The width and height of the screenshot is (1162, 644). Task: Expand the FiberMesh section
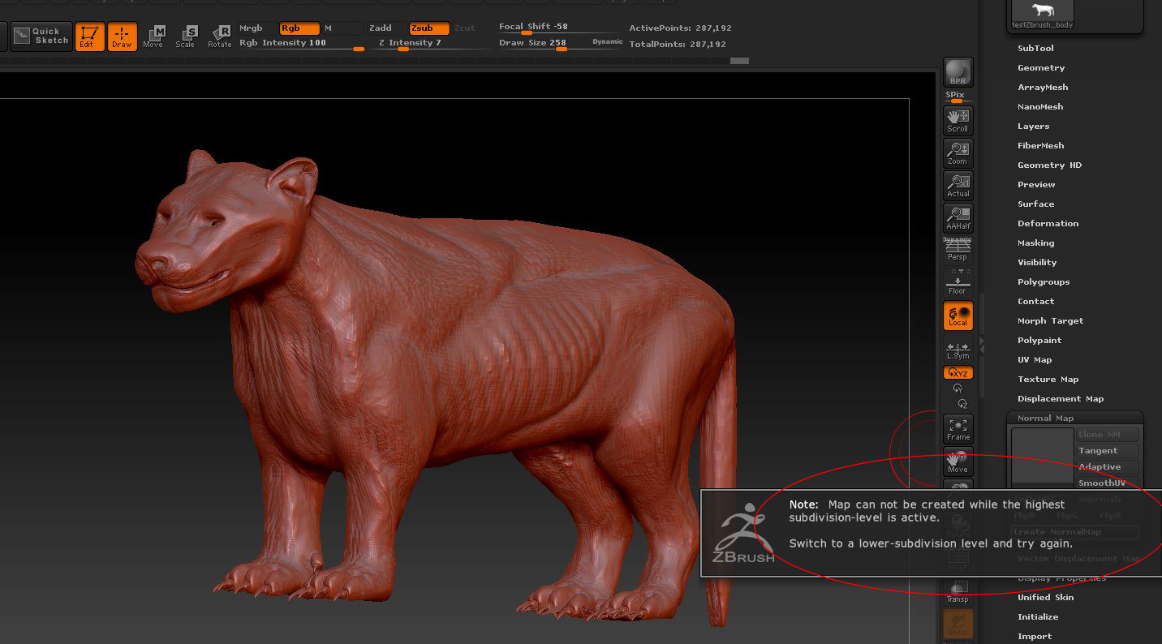(x=1041, y=146)
